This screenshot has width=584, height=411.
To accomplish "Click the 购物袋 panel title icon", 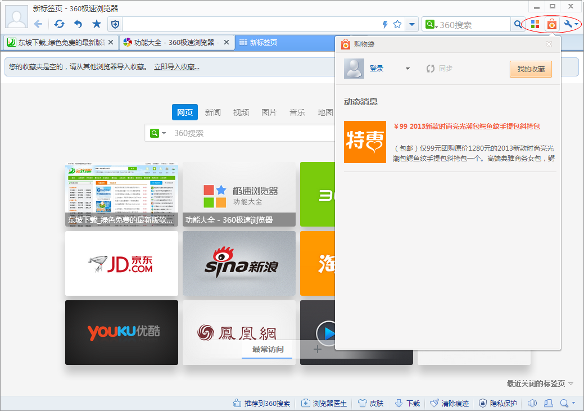I will pos(346,44).
